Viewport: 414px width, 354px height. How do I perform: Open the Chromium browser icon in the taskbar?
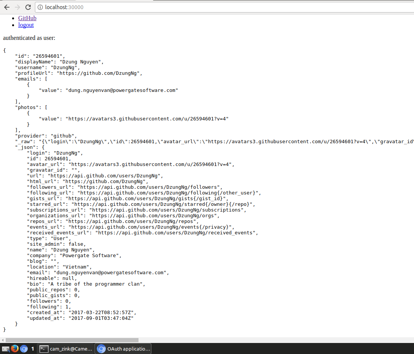24,348
